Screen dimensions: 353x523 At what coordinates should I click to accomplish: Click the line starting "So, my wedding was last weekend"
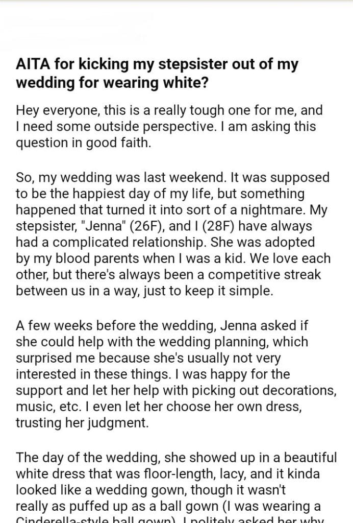172,178
